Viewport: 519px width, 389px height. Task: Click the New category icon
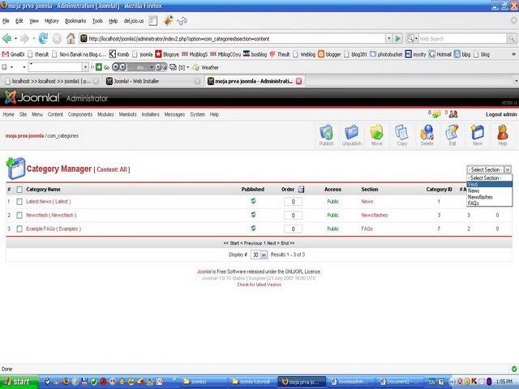(478, 135)
